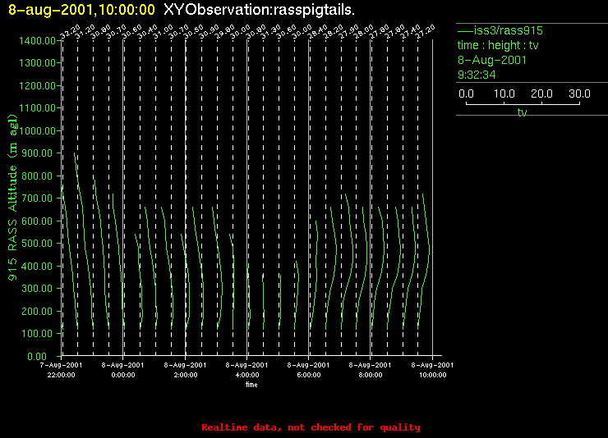
Task: Click the 30.90 profile label at top
Action: click(x=210, y=31)
